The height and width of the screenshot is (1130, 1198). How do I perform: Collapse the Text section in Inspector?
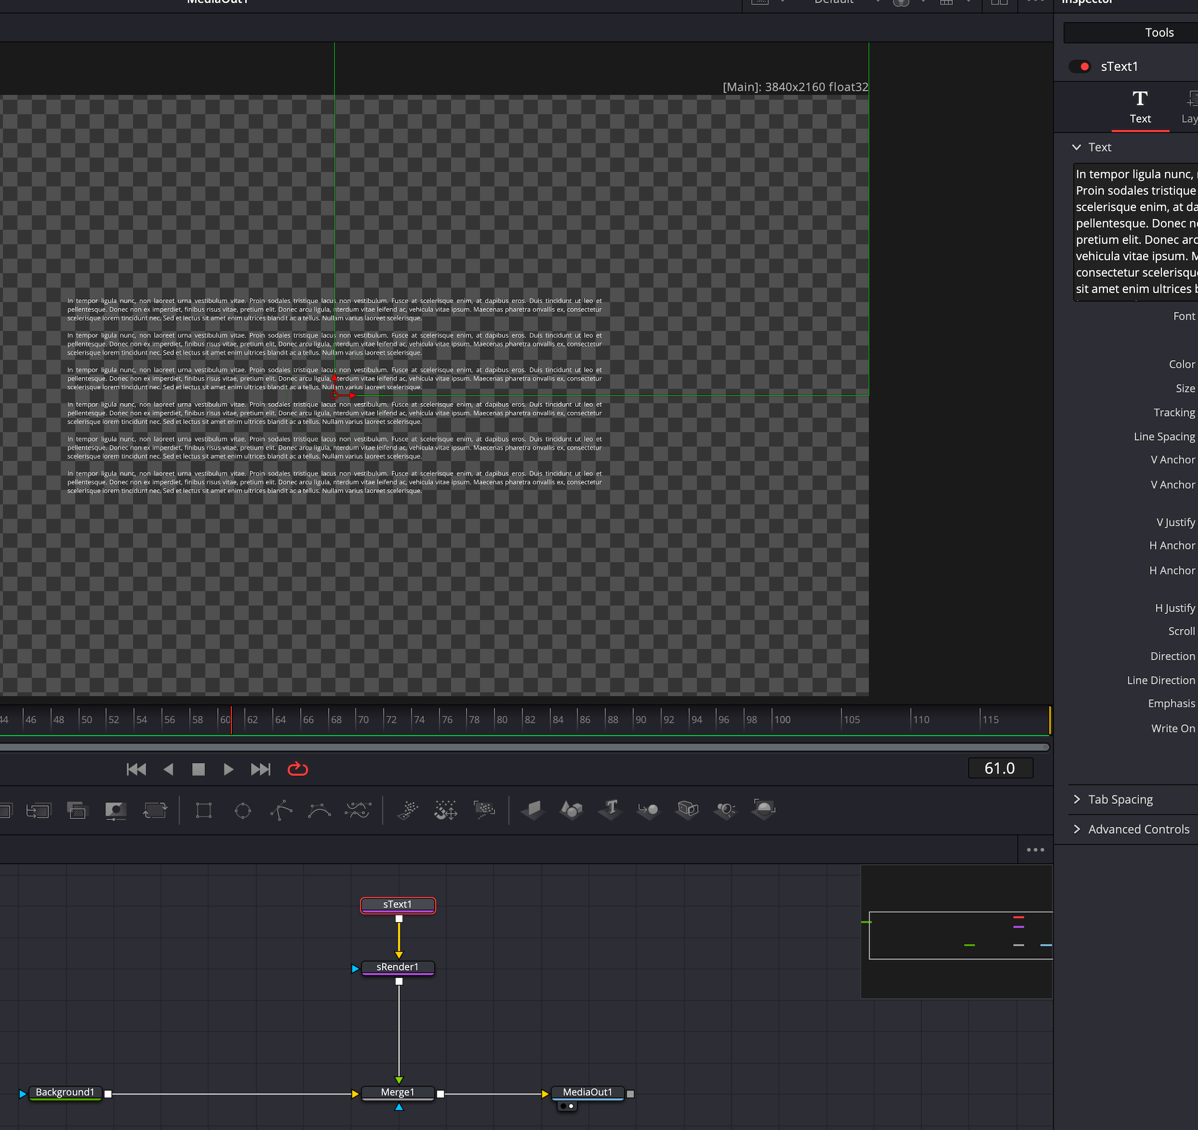pyautogui.click(x=1077, y=147)
